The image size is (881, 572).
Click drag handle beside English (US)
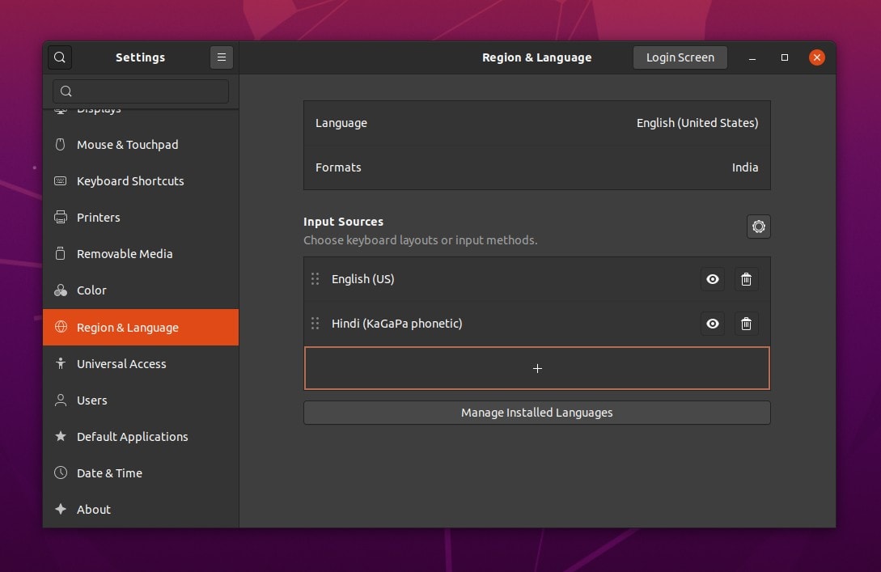pyautogui.click(x=315, y=279)
